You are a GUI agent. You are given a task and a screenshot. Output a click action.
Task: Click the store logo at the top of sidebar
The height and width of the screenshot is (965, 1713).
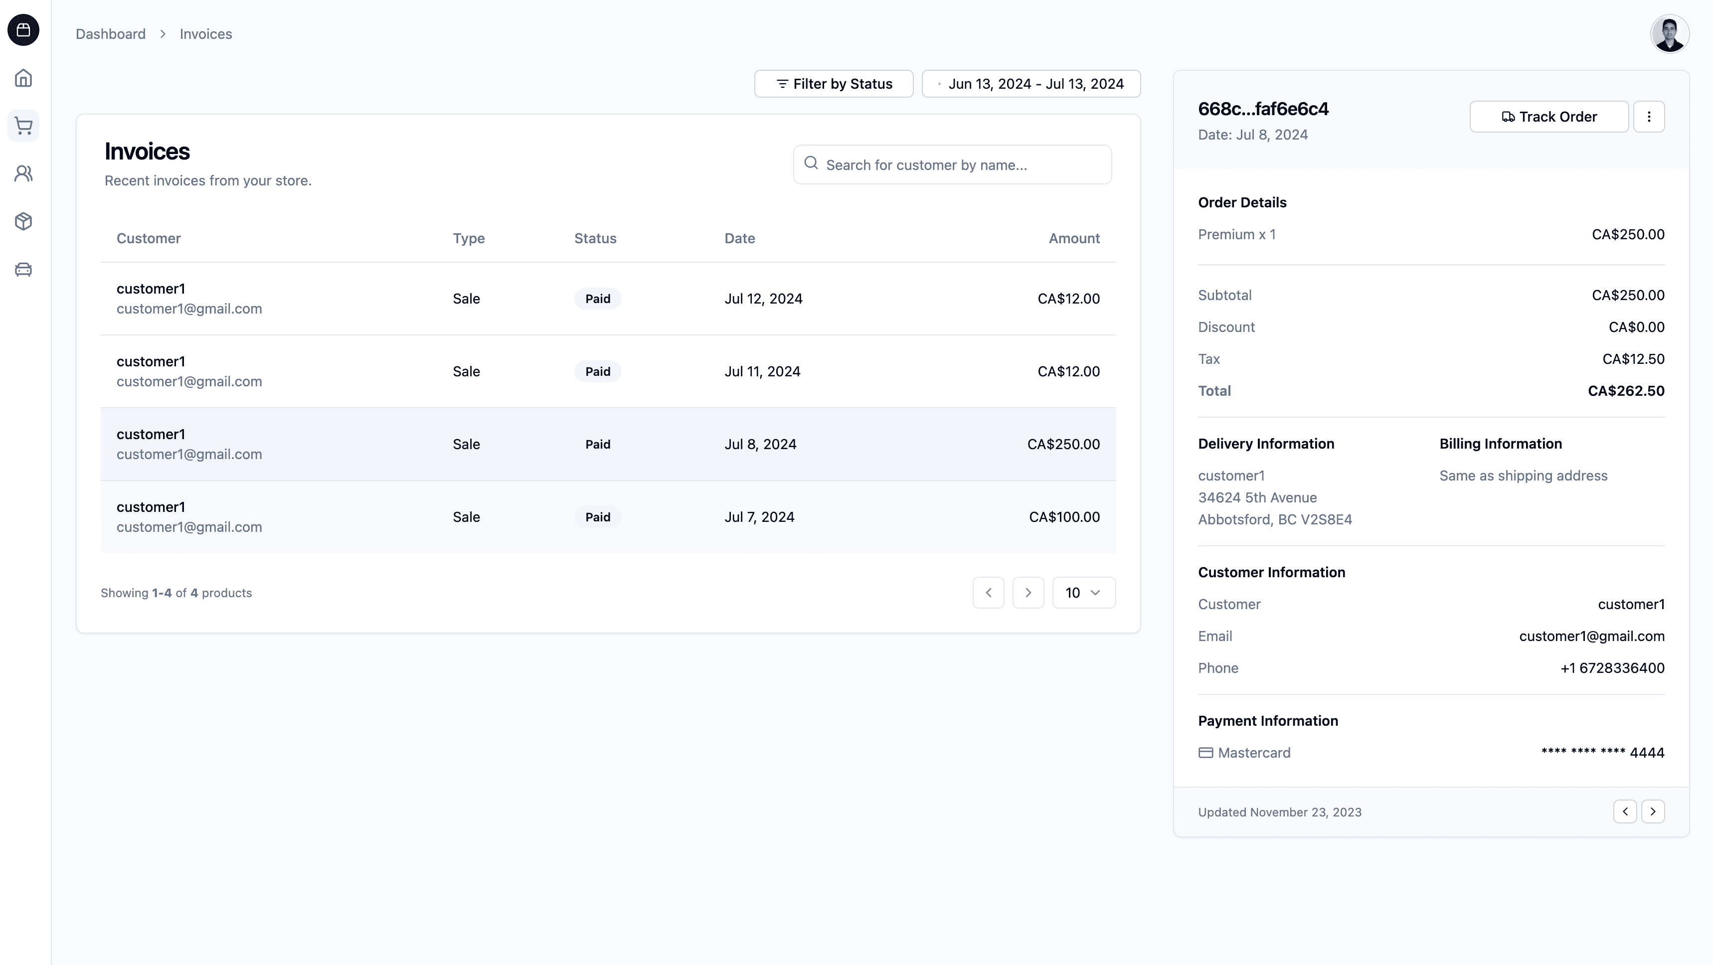coord(23,30)
